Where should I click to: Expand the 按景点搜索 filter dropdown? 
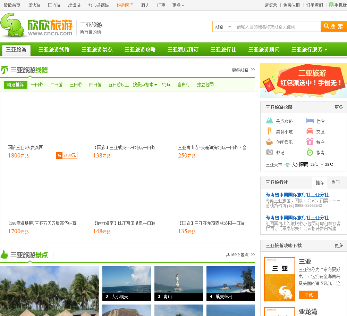pos(145,84)
